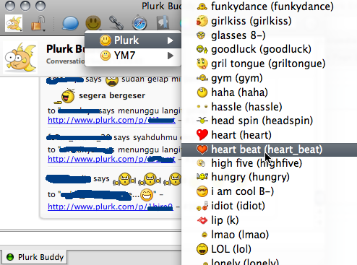Viewport: 357px width, 265px height.
Task: Click the lock icon in the toolbar
Action: coord(38,23)
